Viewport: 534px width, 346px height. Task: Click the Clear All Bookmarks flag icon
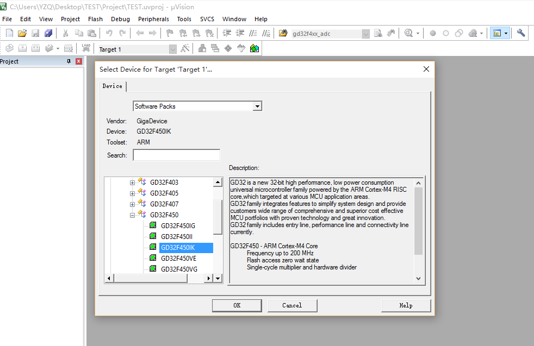[209, 33]
